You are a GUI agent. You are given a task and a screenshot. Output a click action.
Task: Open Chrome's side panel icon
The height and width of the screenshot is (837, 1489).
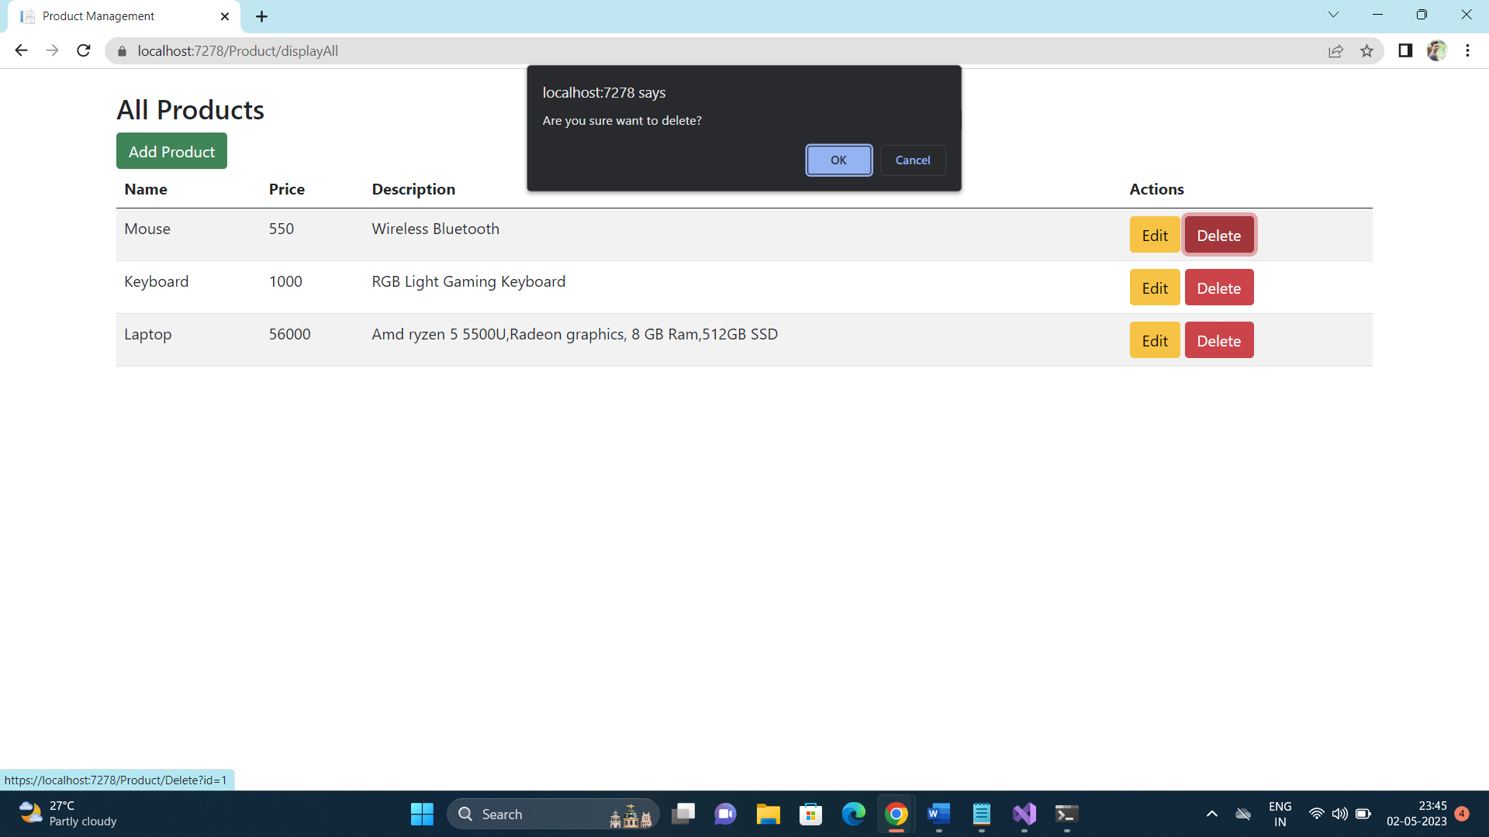click(x=1405, y=50)
